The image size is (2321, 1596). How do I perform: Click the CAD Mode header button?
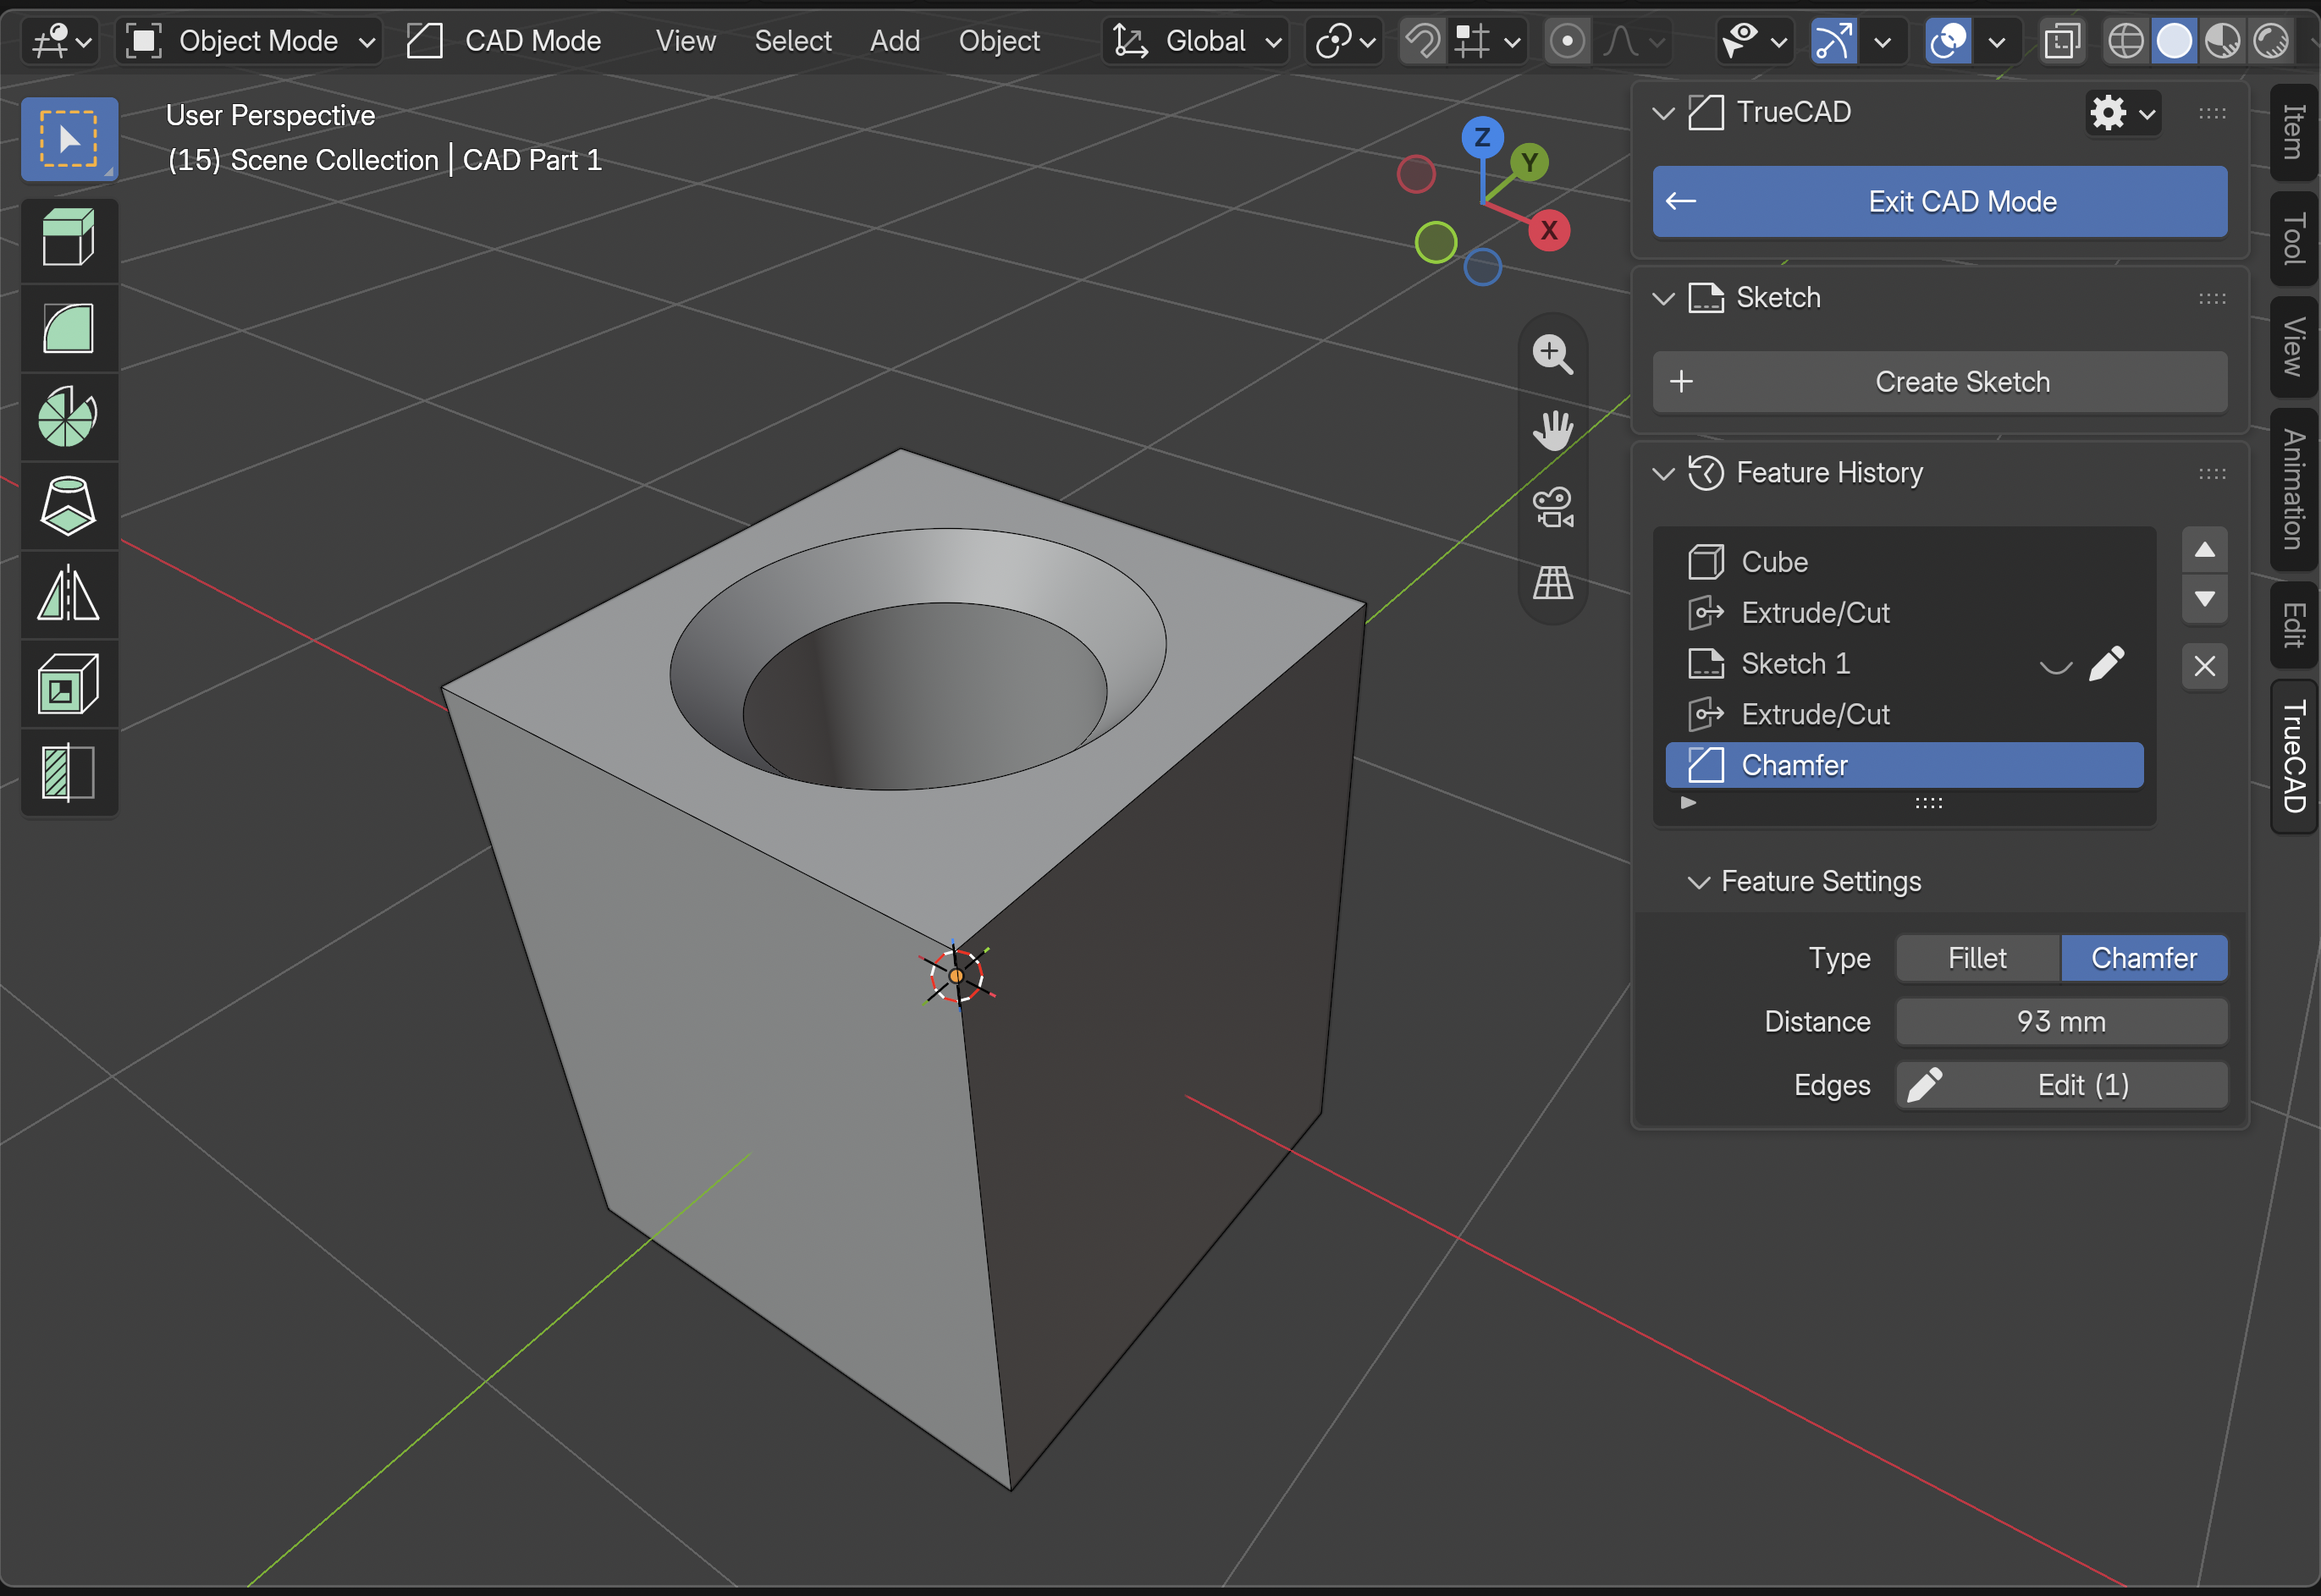click(x=505, y=41)
